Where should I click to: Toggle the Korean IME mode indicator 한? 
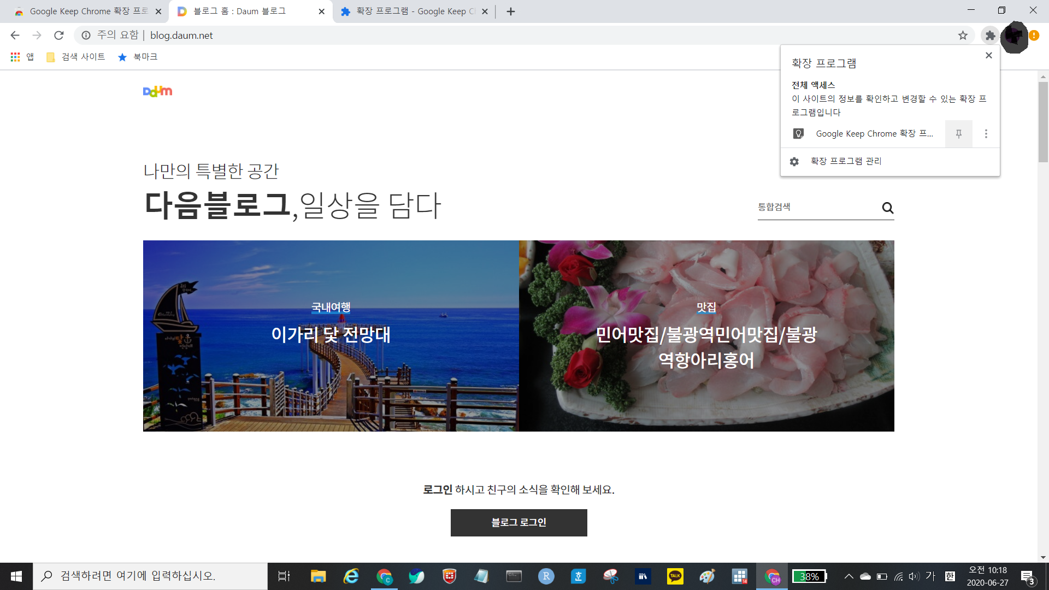[950, 576]
